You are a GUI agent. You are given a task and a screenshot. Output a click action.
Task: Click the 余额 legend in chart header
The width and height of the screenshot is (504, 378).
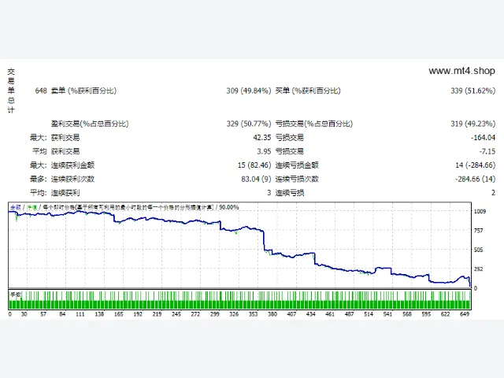click(15, 207)
